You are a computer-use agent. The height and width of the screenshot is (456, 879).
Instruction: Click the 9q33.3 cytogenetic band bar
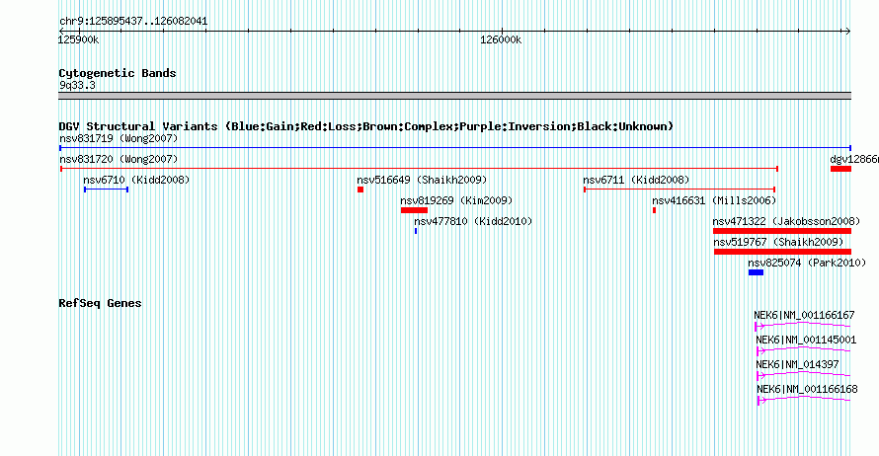pos(455,96)
